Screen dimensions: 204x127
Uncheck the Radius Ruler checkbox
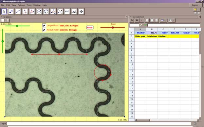[x=44, y=30]
